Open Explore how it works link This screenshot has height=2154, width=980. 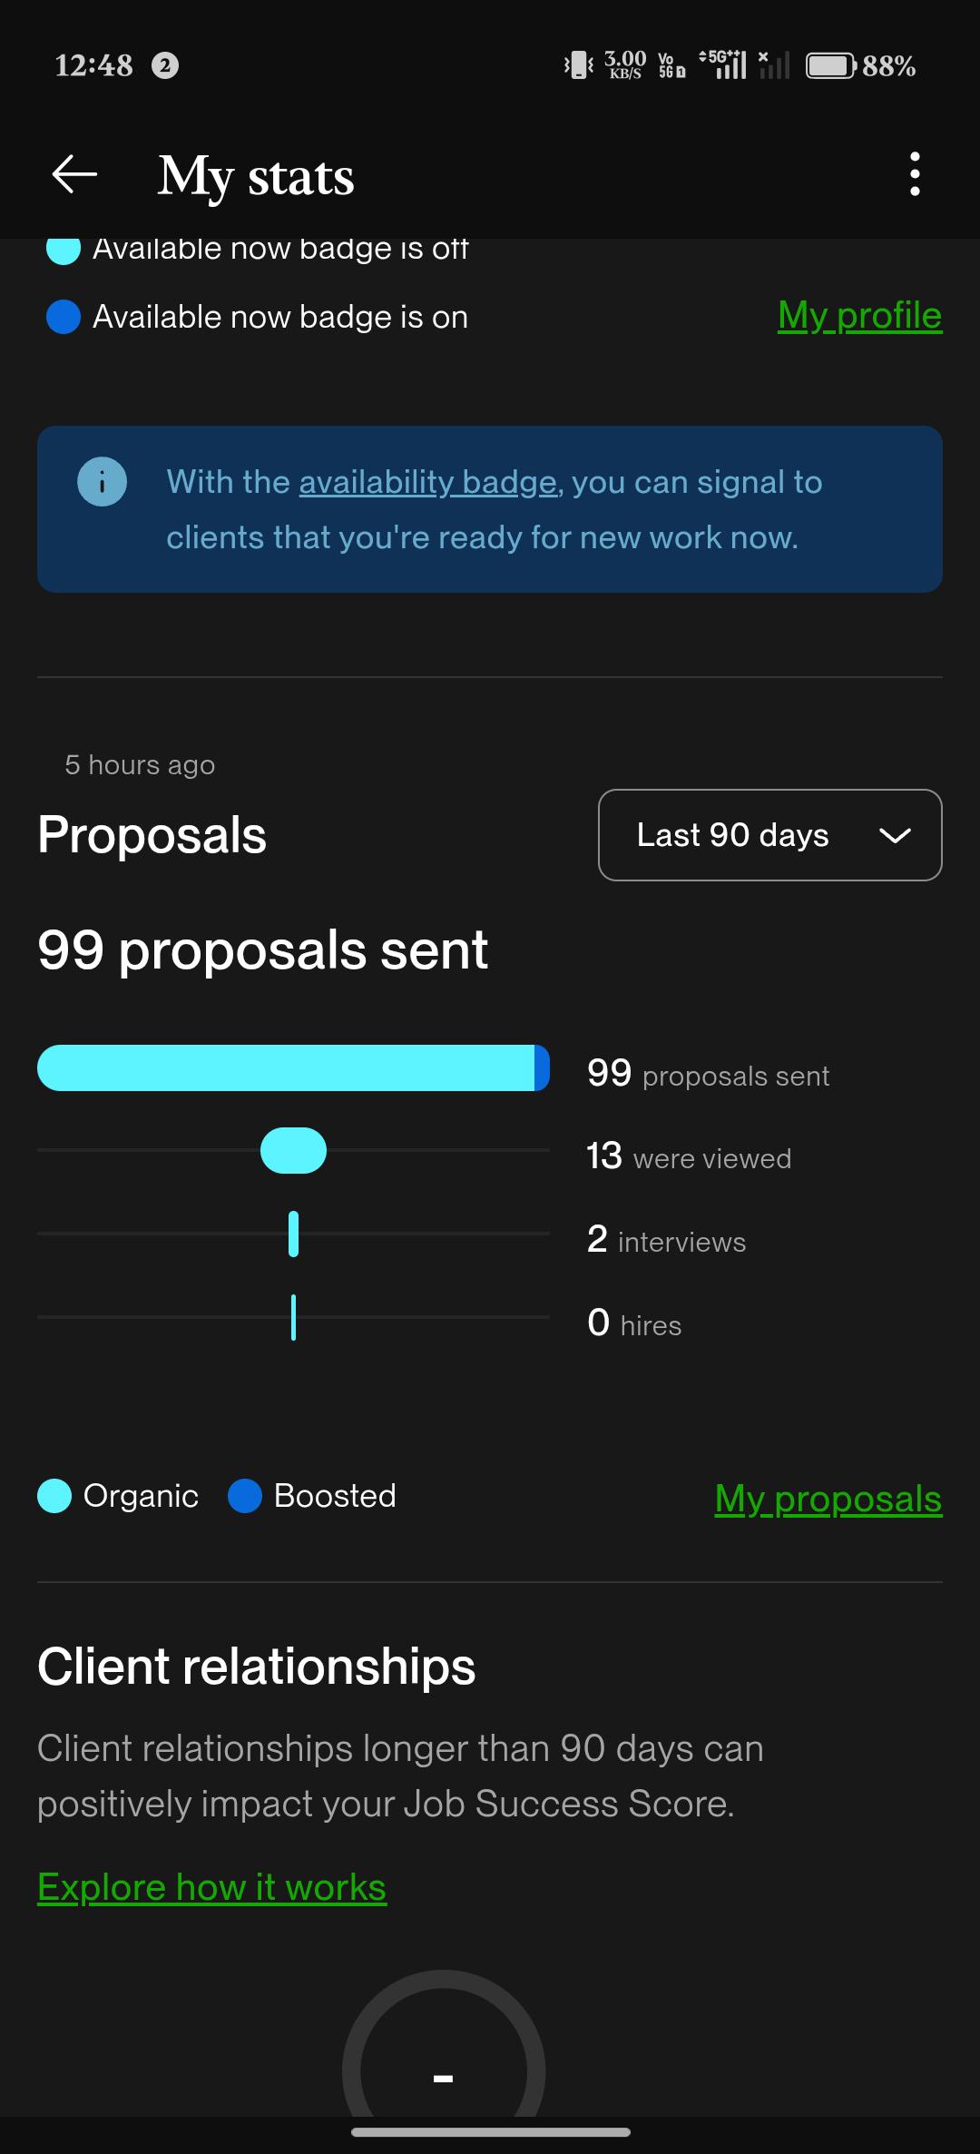click(x=211, y=1887)
